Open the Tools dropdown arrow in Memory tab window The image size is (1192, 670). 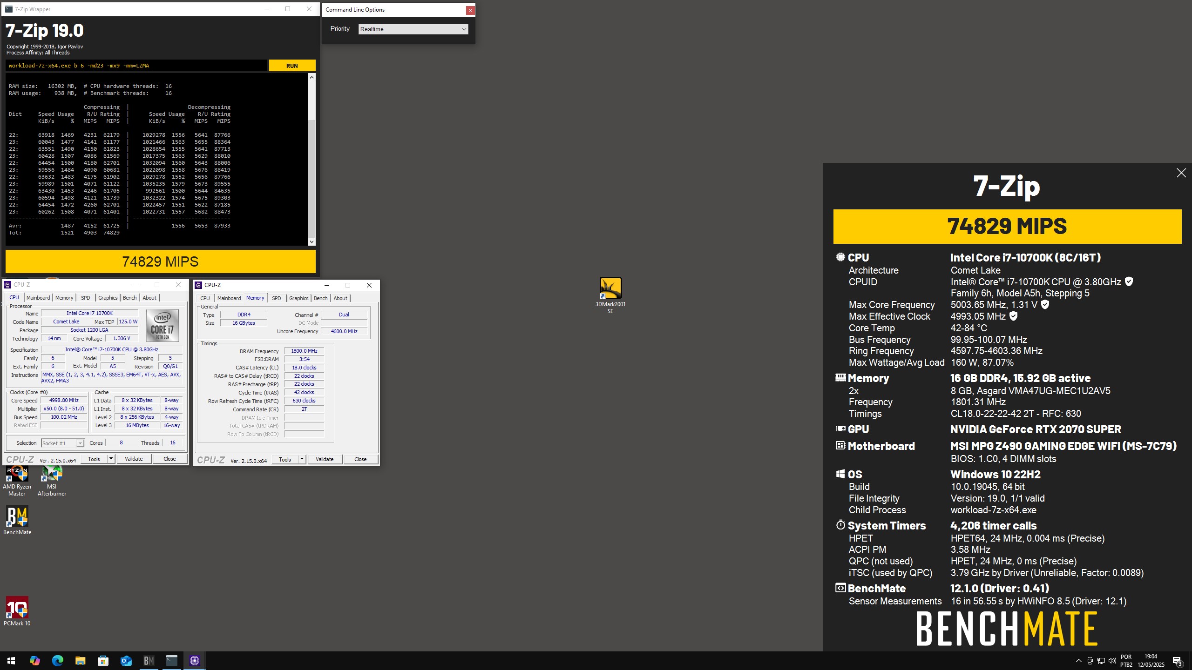(302, 459)
